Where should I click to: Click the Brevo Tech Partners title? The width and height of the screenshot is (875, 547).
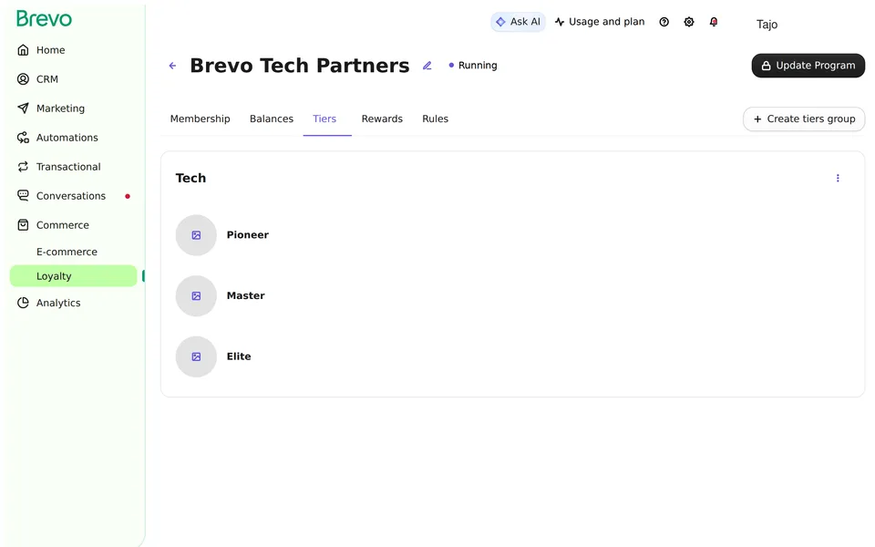click(300, 66)
